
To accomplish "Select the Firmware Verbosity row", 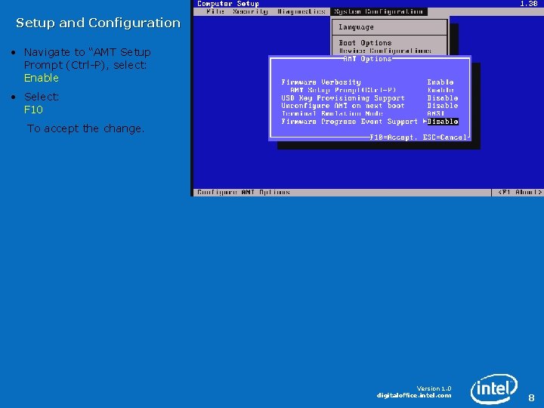I will (x=369, y=82).
